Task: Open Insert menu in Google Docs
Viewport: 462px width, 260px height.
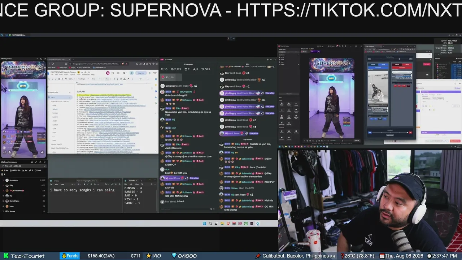Action: 66,74
